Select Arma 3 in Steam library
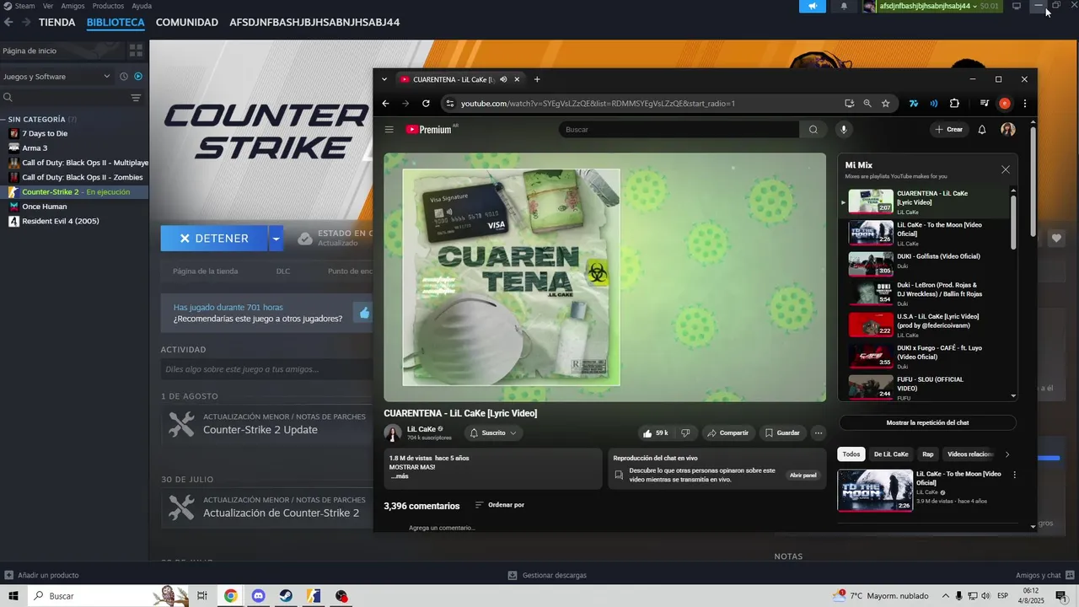 [35, 148]
